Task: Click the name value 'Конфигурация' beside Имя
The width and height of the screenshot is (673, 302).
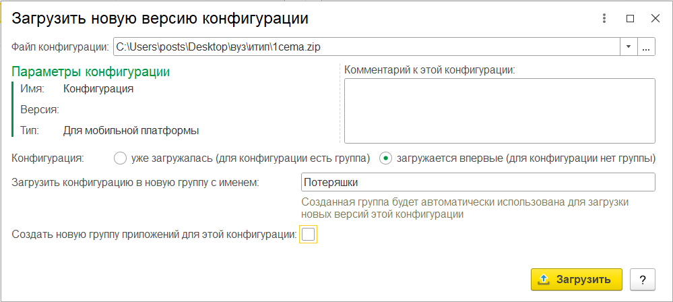Action: click(x=98, y=89)
